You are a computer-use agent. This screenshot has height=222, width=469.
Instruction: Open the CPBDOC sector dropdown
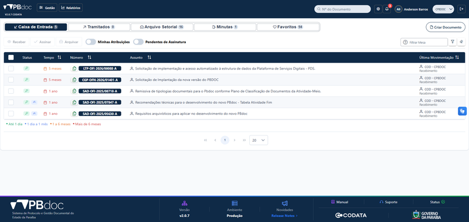click(x=443, y=9)
